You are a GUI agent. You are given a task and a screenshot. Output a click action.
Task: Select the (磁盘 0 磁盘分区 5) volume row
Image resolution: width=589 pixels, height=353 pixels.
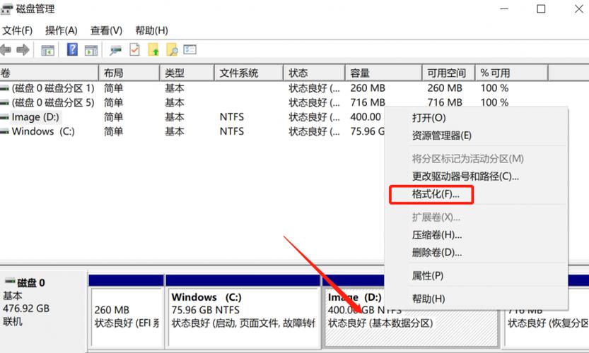(x=52, y=103)
